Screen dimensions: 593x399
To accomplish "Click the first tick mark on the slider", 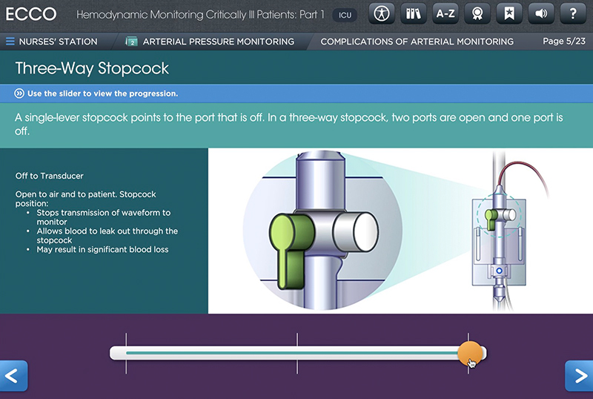I will click(126, 353).
